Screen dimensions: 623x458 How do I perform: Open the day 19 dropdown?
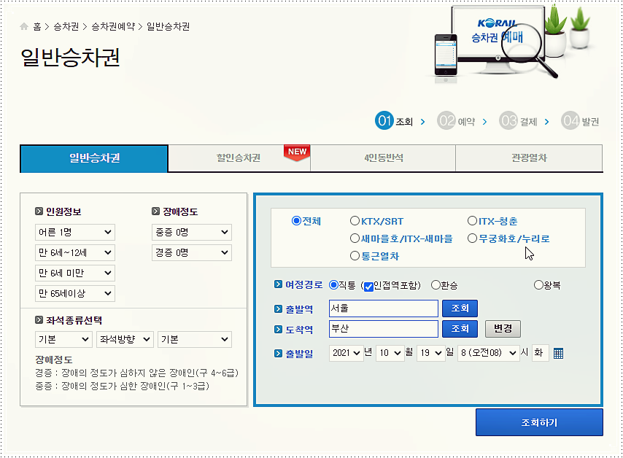tap(431, 353)
